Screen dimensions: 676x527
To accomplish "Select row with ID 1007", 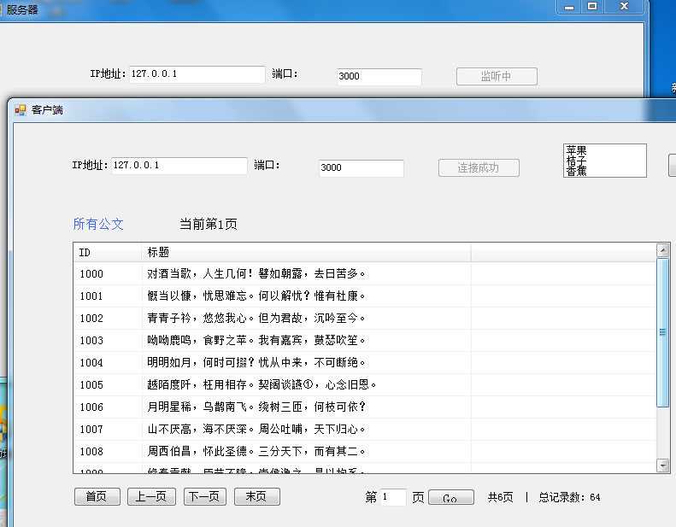I will pyautogui.click(x=365, y=430).
